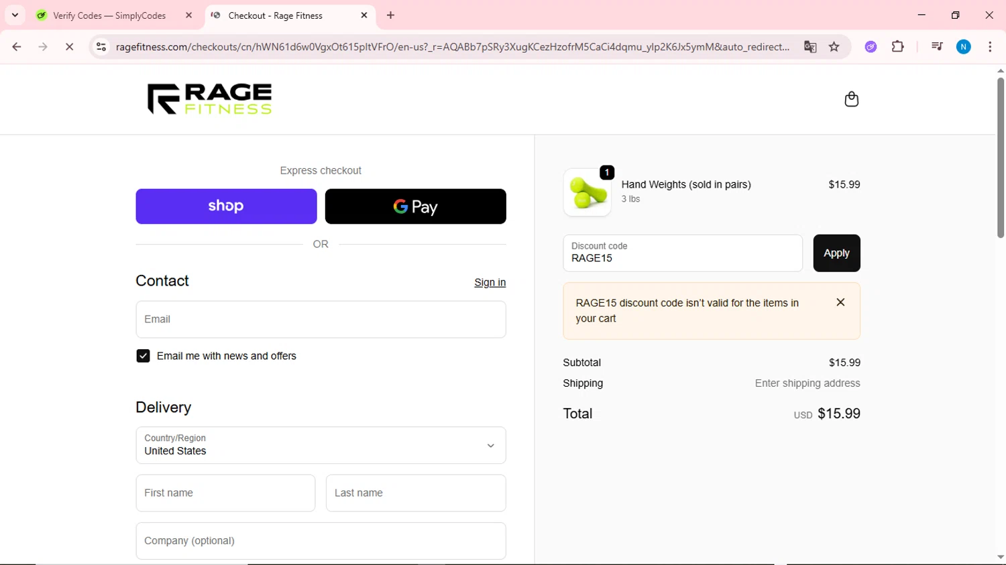This screenshot has height=565, width=1006.
Task: Apply the discount code
Action: pyautogui.click(x=836, y=253)
